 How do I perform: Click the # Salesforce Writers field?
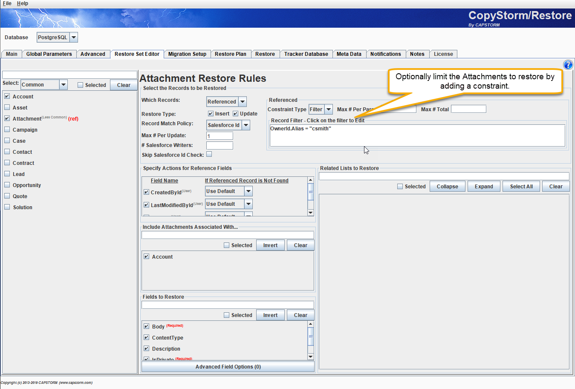pos(220,146)
